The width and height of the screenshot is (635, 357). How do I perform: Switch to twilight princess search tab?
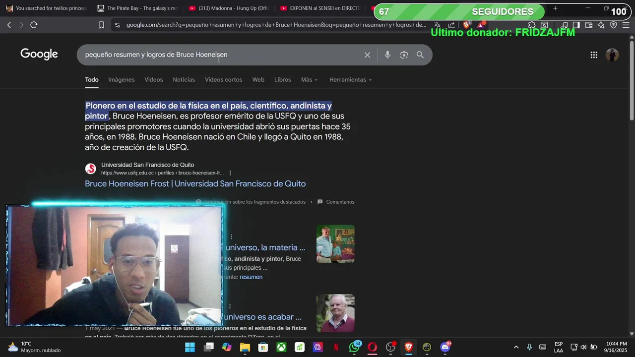[46, 8]
